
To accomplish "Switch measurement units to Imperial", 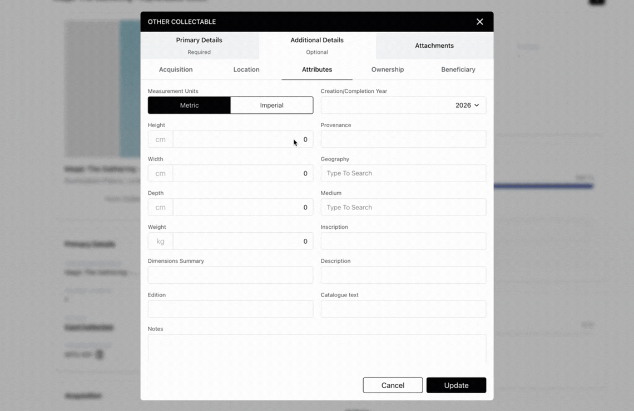I will click(271, 106).
